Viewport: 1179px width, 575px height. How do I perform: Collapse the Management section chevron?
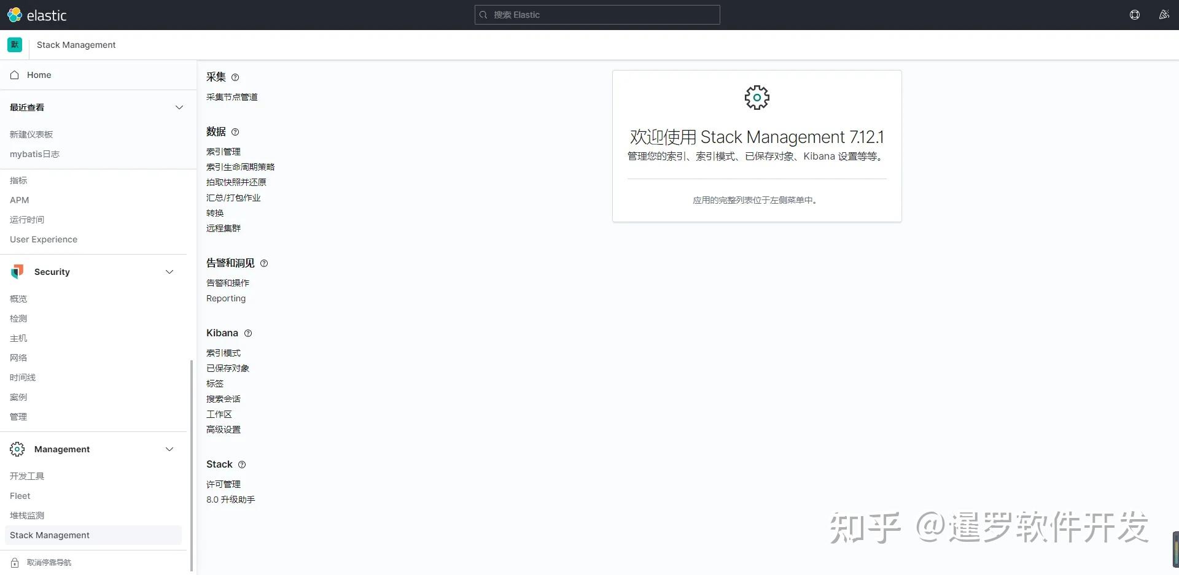(x=169, y=449)
